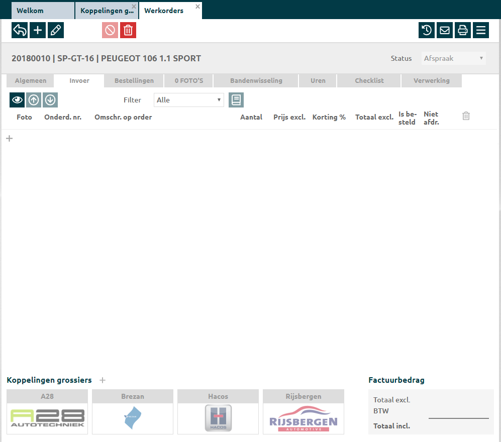Screen dimensions: 501x442
Task: Expand the Filter dropdown set to Alle
Action: pyautogui.click(x=188, y=100)
